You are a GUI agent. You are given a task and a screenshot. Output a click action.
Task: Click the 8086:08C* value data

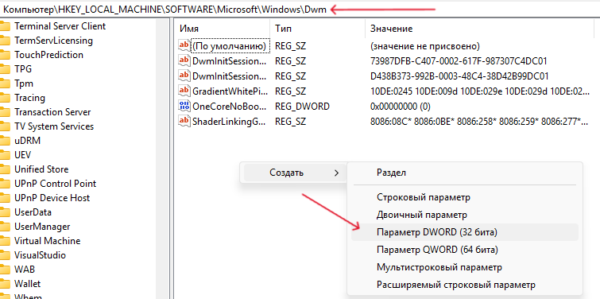point(479,122)
